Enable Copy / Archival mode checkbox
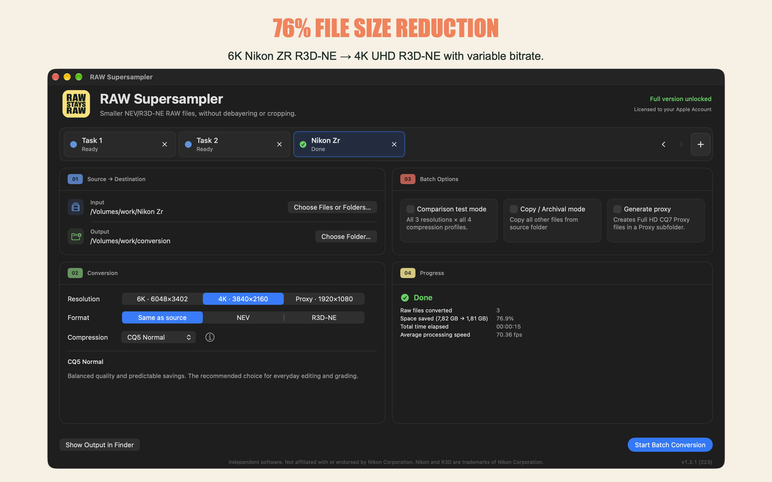 click(x=513, y=209)
